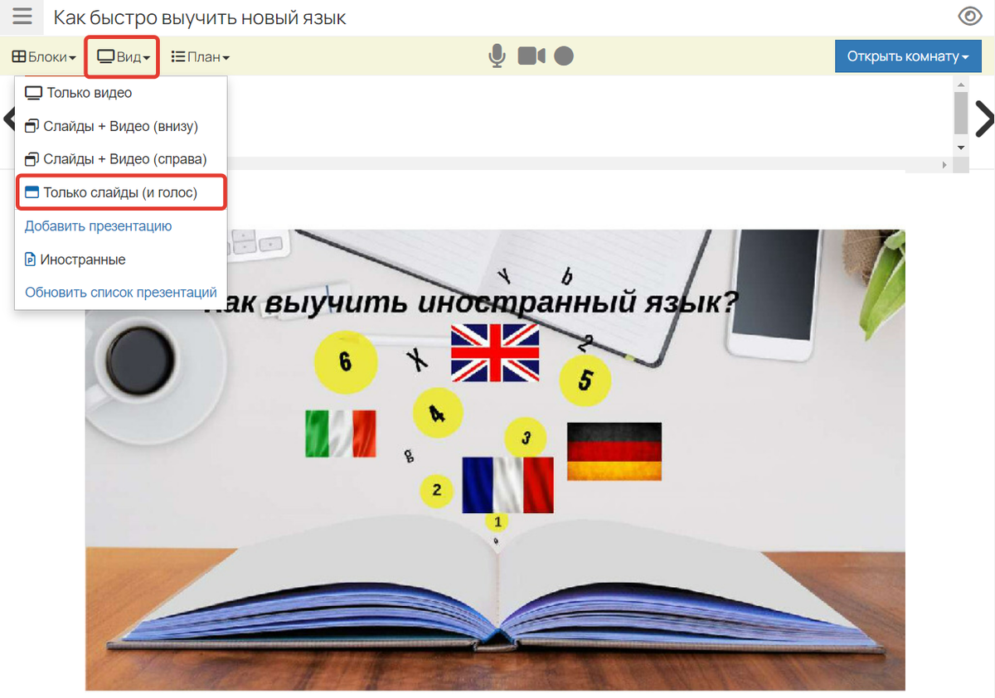Open the Блоки dropdown
Image resolution: width=995 pixels, height=698 pixels.
(44, 57)
